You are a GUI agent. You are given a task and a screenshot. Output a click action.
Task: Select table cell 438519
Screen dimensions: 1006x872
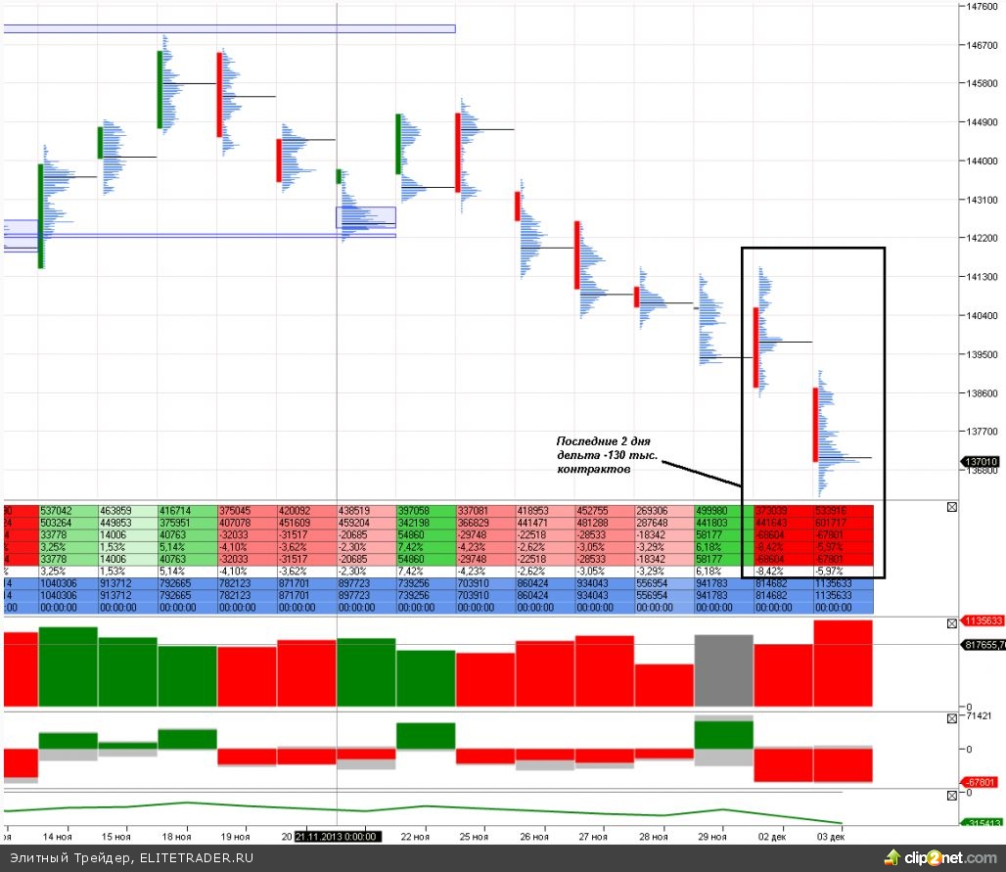pos(366,511)
